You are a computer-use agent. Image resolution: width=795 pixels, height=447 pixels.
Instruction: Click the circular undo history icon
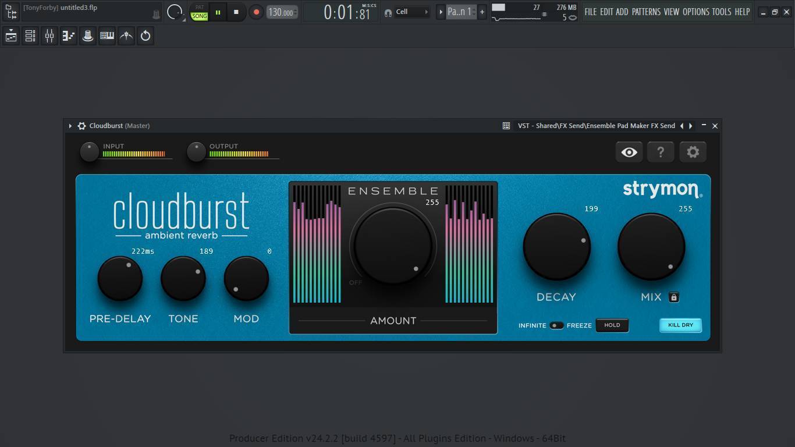[x=145, y=36]
